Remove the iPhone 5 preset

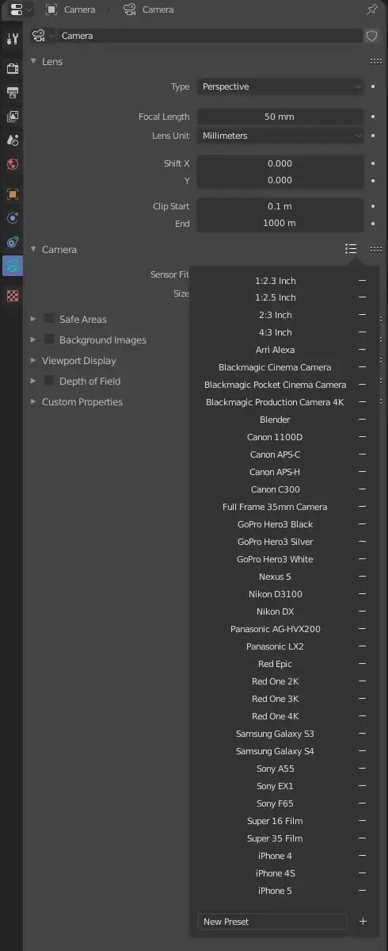pos(362,891)
